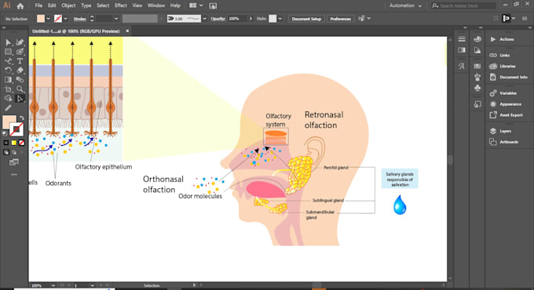This screenshot has height=290, width=534.
Task: Select the Artboard tool
Action: tap(8, 89)
